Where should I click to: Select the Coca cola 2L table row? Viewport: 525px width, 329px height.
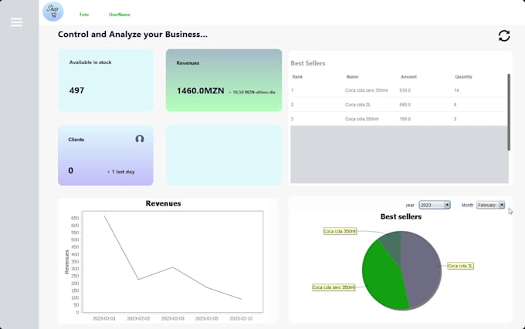pos(398,105)
